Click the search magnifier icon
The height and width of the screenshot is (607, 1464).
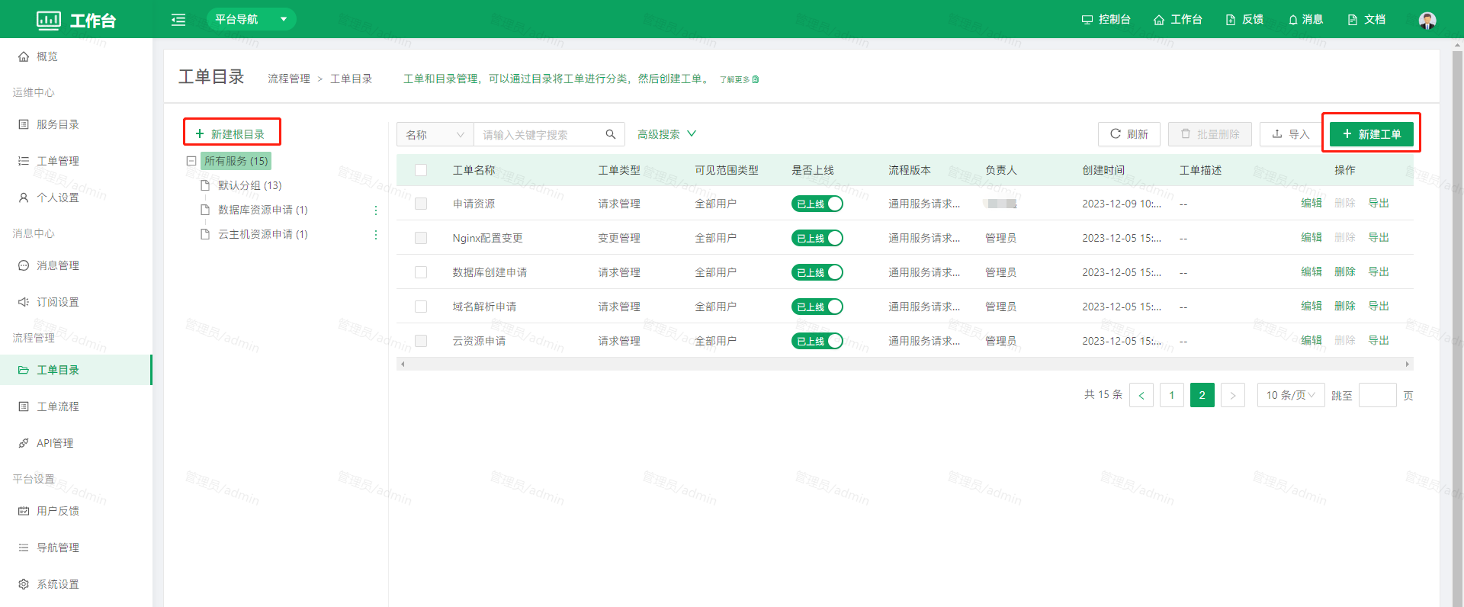tap(611, 134)
